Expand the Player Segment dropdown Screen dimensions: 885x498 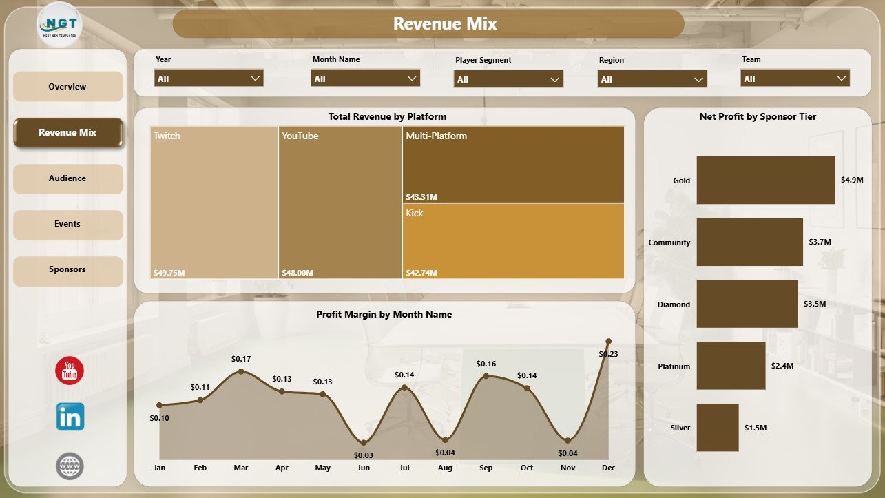point(509,79)
